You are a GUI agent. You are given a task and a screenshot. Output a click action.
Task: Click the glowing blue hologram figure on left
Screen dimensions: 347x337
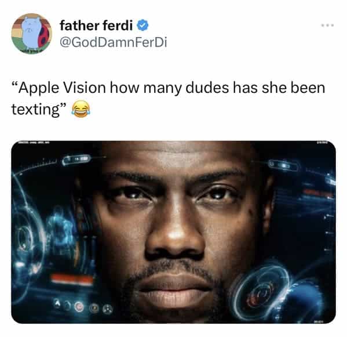point(59,229)
